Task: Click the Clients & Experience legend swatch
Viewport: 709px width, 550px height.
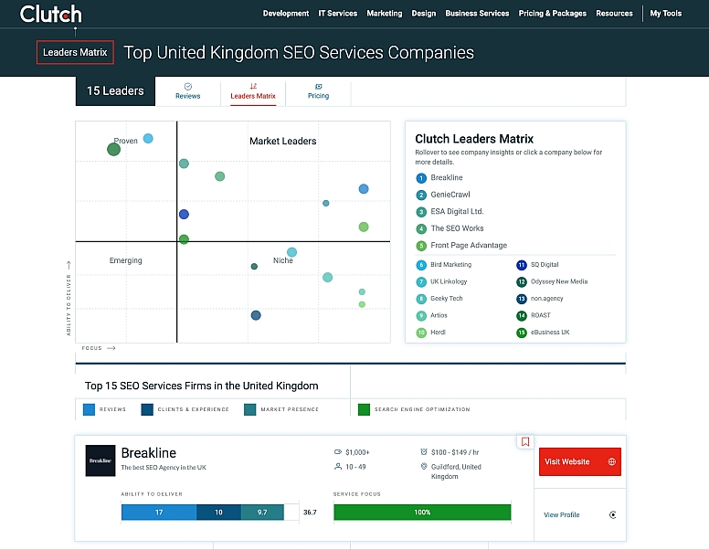Action: [147, 409]
